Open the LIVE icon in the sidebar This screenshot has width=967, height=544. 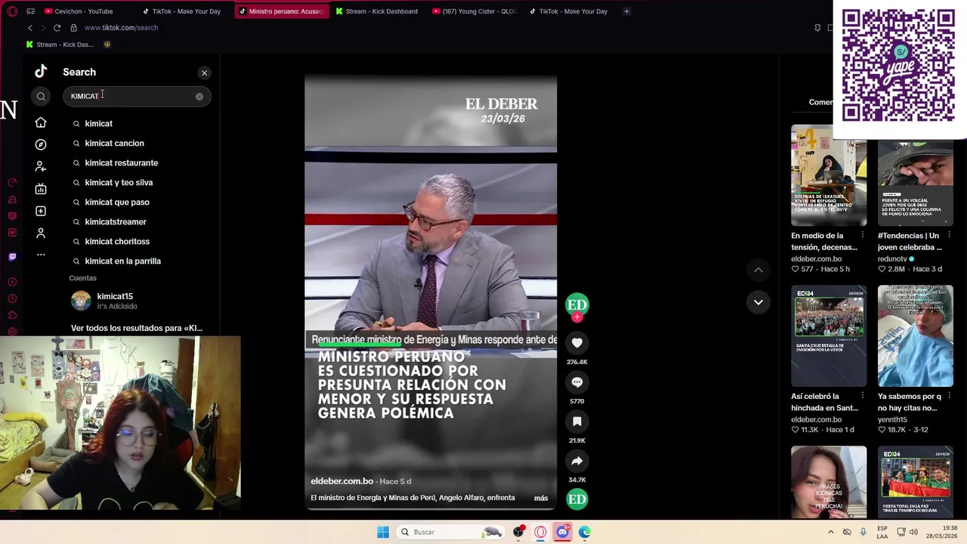(41, 189)
